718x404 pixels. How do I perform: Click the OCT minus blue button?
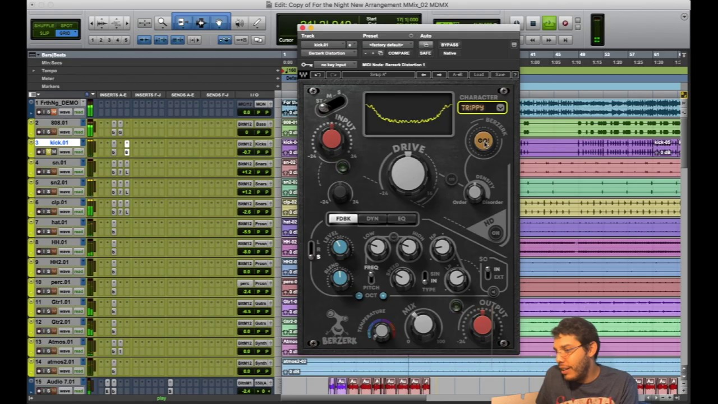(x=359, y=296)
